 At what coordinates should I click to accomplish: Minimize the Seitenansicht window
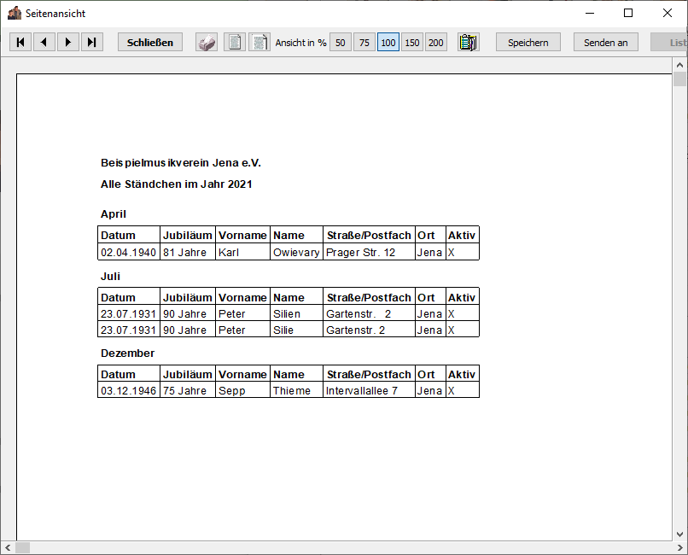590,13
